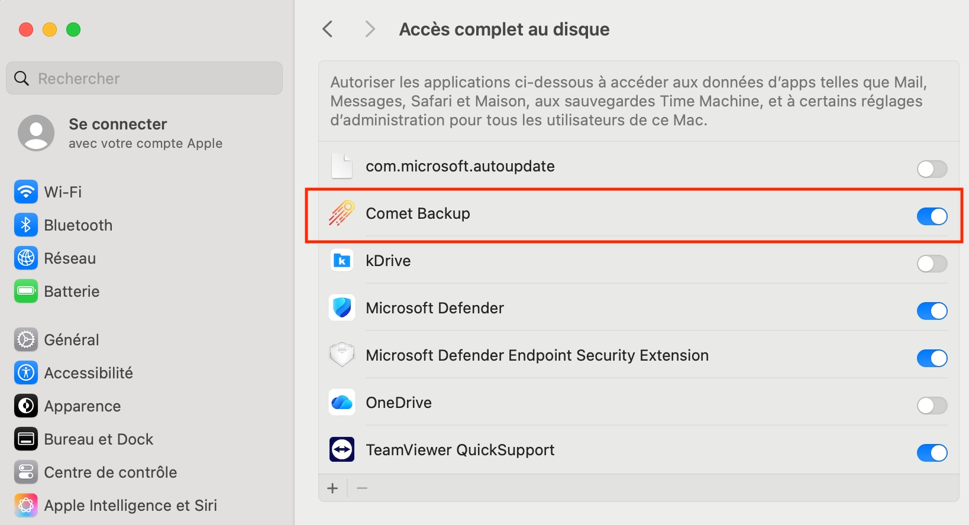The height and width of the screenshot is (525, 969).
Task: Go forward with the right chevron
Action: click(370, 29)
